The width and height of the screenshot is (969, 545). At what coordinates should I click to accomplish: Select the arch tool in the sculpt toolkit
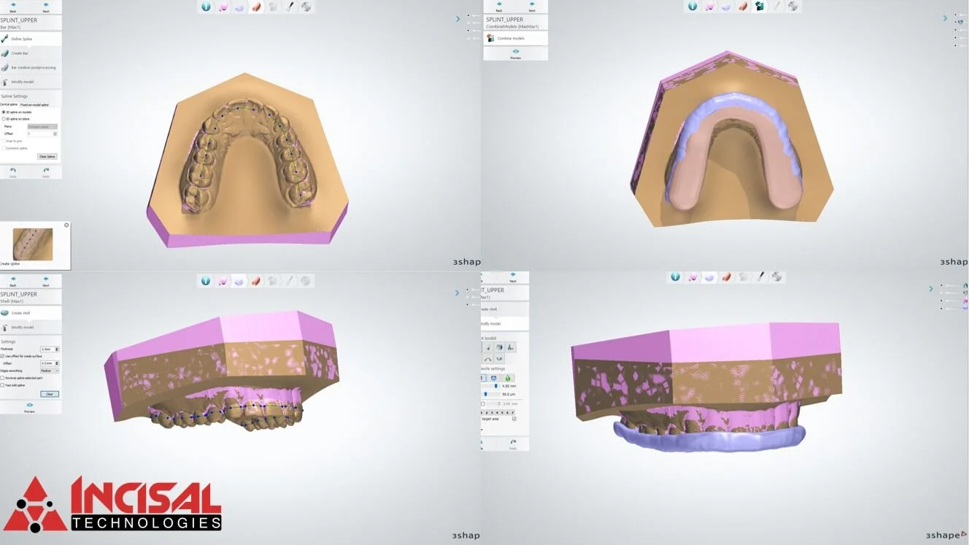pyautogui.click(x=487, y=359)
